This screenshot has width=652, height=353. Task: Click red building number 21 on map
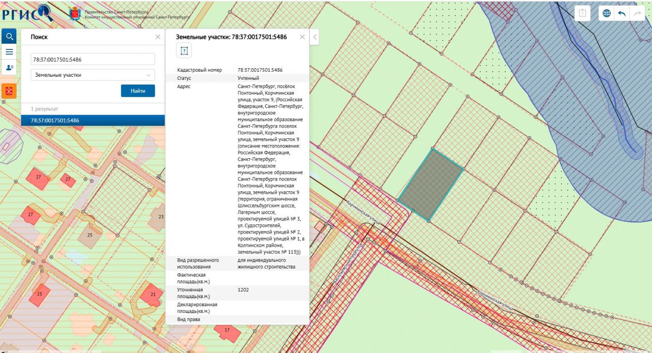tap(153, 296)
